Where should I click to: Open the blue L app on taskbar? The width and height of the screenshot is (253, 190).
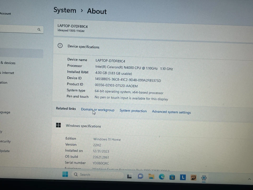183,177
